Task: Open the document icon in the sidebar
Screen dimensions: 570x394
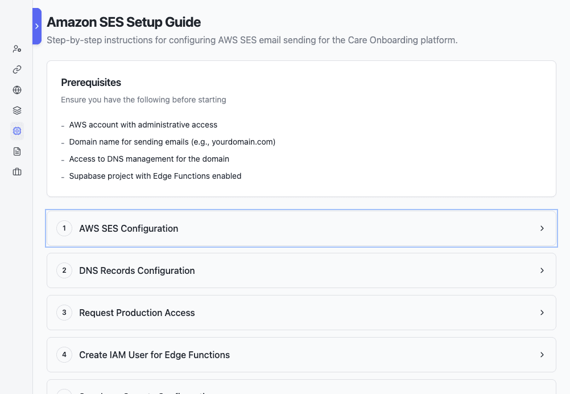Action: [x=17, y=151]
